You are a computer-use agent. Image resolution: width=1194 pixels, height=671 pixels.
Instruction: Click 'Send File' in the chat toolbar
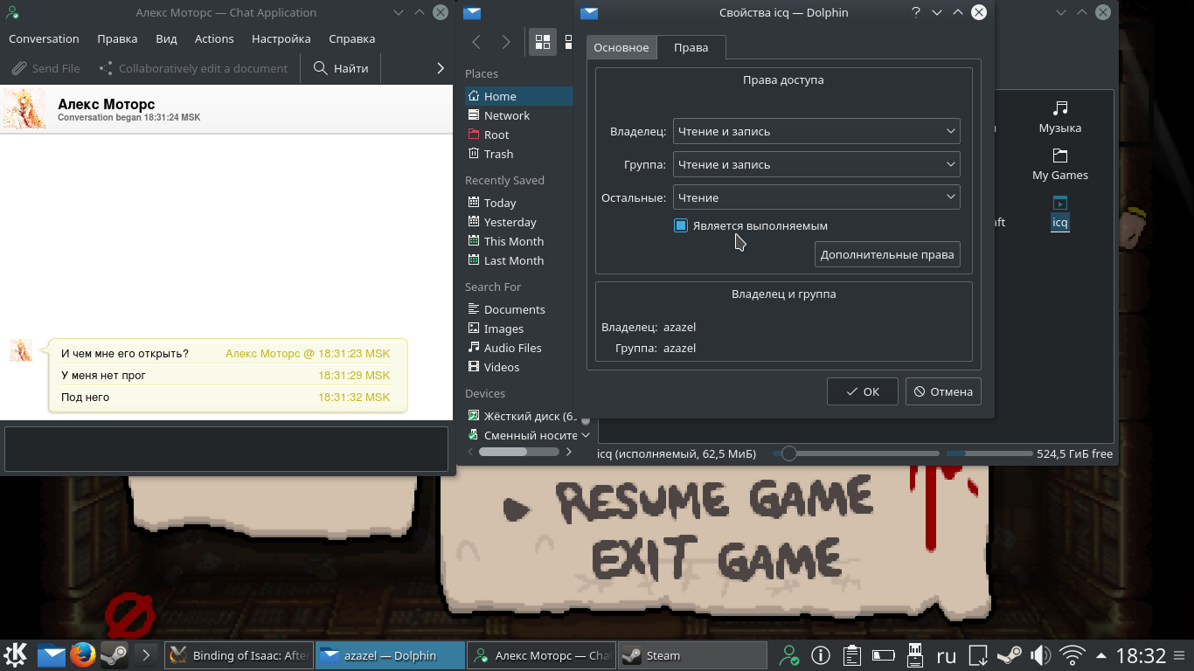[45, 68]
